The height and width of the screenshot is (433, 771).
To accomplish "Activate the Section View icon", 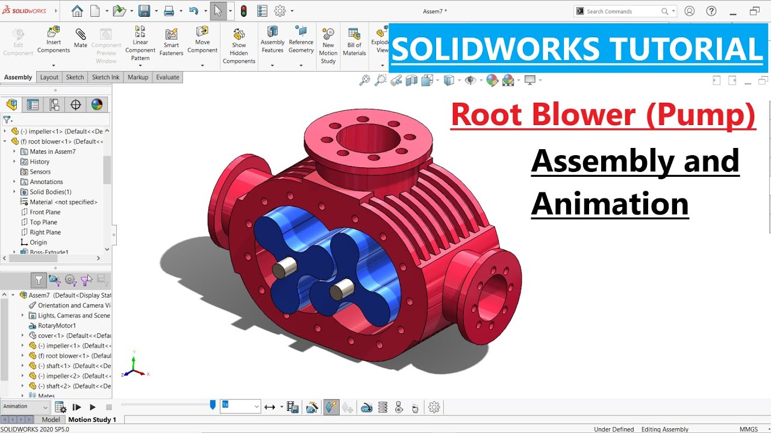I will (x=411, y=80).
